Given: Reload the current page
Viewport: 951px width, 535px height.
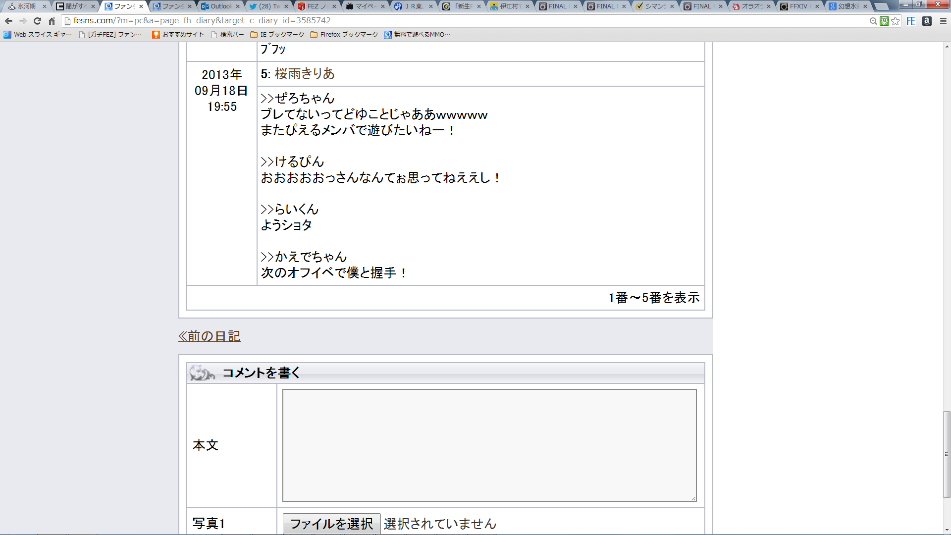Looking at the screenshot, I should point(37,21).
